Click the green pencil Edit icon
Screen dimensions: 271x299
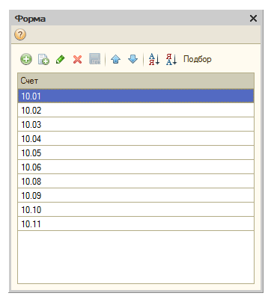click(x=61, y=59)
